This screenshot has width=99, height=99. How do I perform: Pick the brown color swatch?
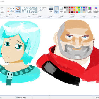tap(70, 10)
